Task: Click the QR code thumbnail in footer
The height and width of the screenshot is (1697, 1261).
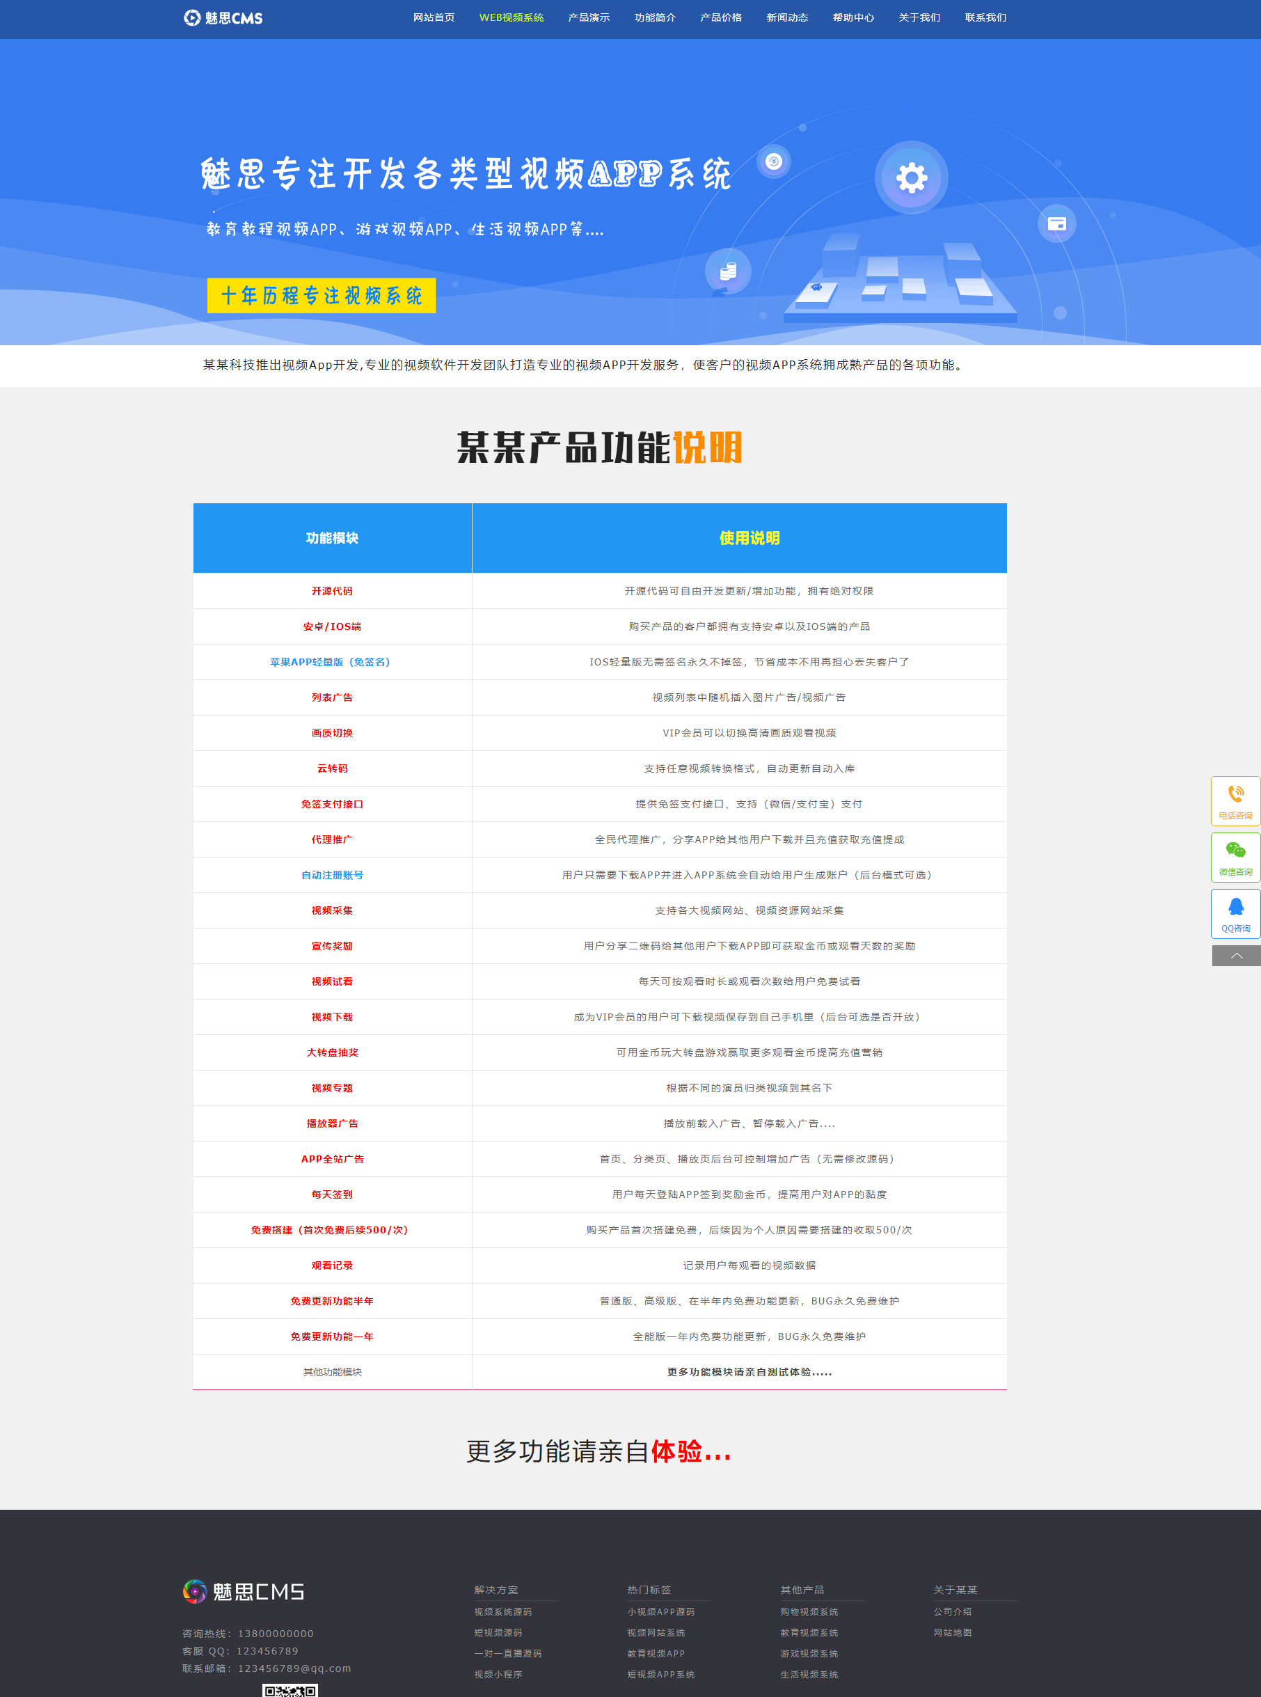Action: 290,1689
